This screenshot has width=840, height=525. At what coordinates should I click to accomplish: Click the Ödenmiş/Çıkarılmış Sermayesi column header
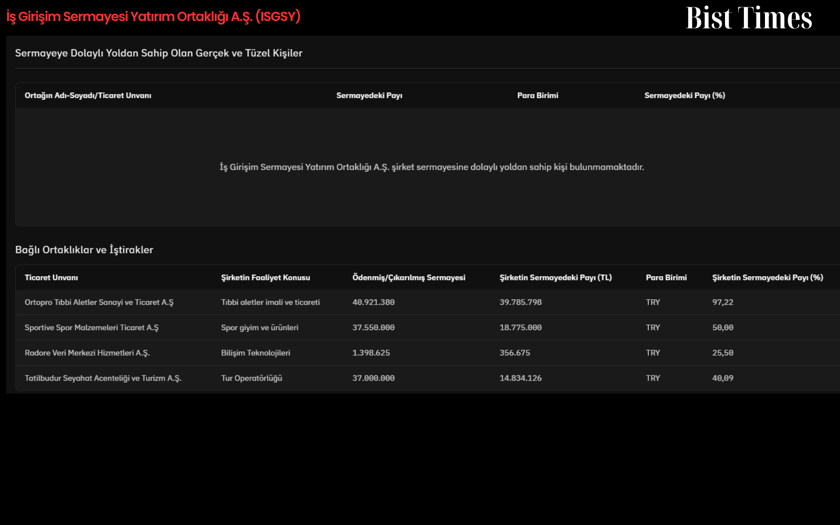click(409, 278)
